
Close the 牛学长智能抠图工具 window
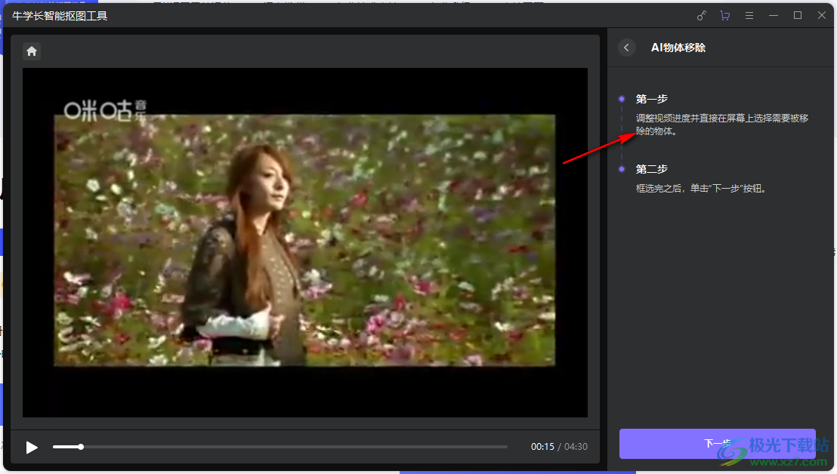[821, 16]
